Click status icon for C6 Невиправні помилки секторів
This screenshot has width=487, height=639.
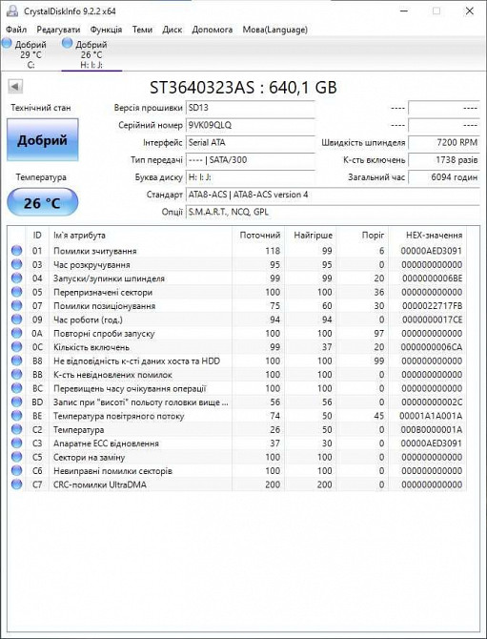pyautogui.click(x=17, y=471)
